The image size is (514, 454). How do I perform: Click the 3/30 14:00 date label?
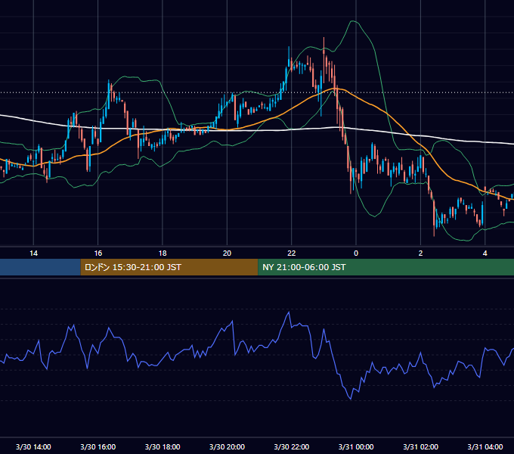click(x=33, y=446)
